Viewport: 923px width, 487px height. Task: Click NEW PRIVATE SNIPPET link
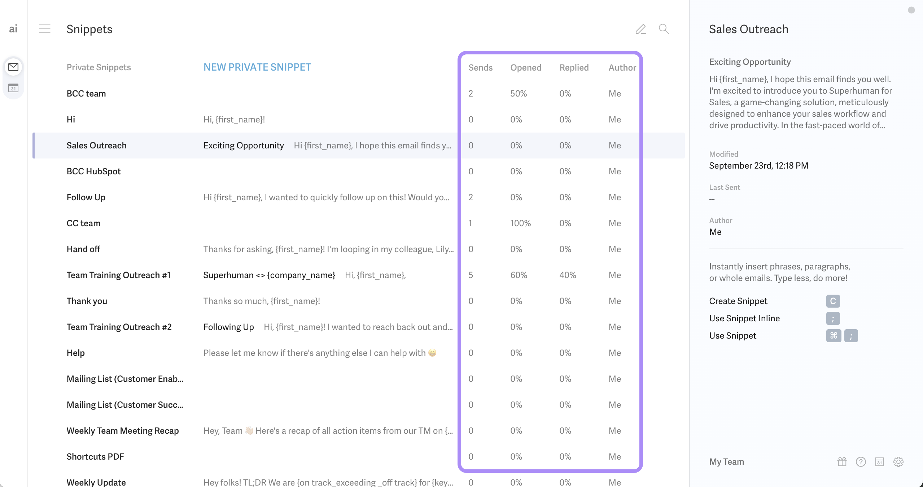coord(257,67)
